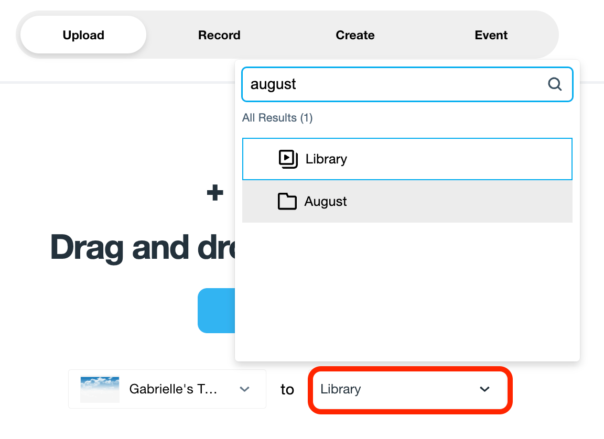Switch to the Create tab
Image resolution: width=604 pixels, height=439 pixels.
click(x=355, y=35)
